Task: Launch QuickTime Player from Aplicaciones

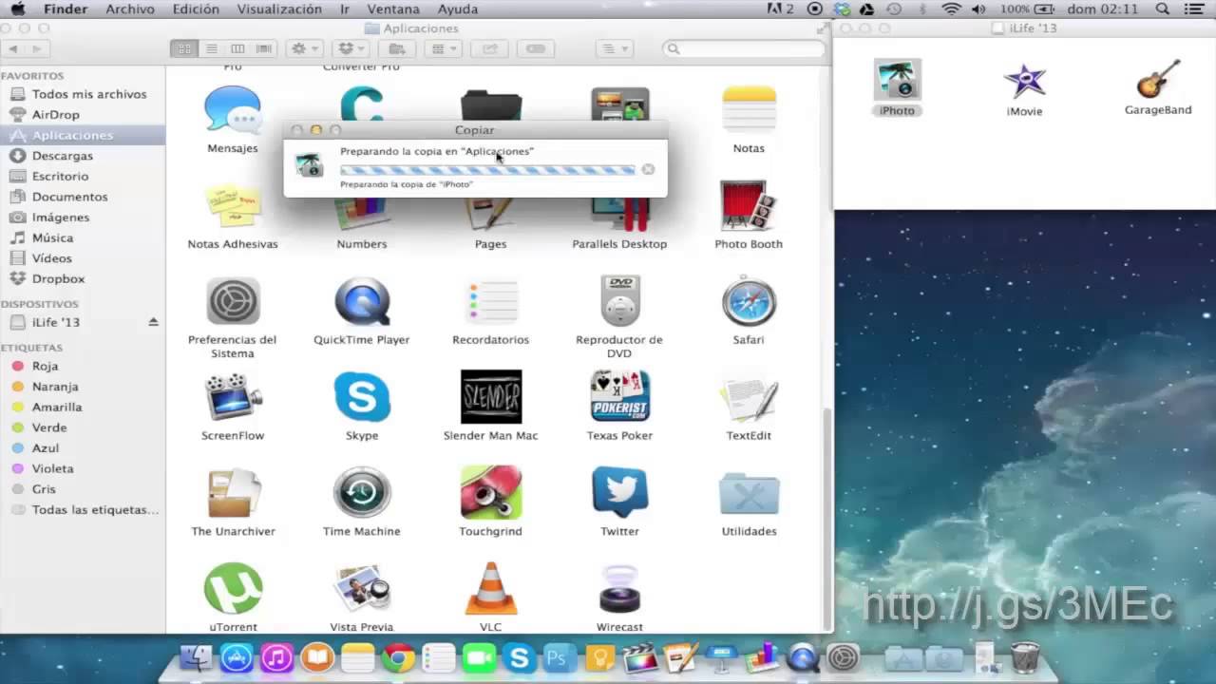Action: [362, 302]
